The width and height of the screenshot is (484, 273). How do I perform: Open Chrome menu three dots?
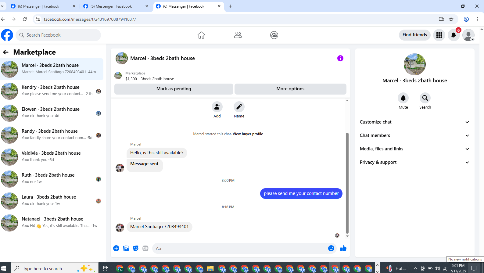tap(477, 19)
